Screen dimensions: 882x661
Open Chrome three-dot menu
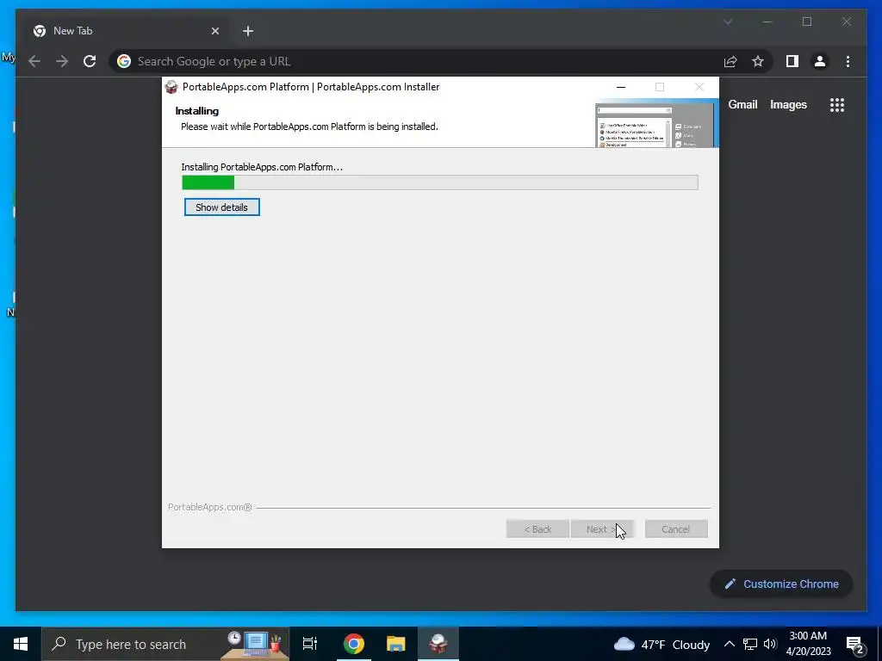tap(848, 61)
